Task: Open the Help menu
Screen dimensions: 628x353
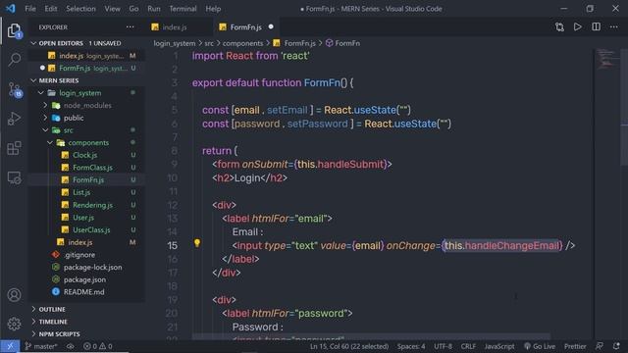Action: [213, 9]
